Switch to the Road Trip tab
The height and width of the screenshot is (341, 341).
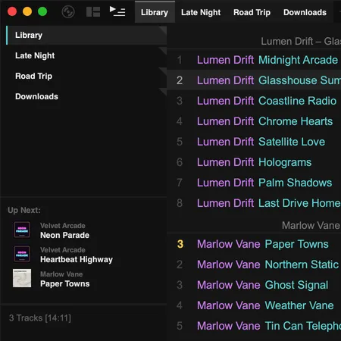click(x=252, y=12)
